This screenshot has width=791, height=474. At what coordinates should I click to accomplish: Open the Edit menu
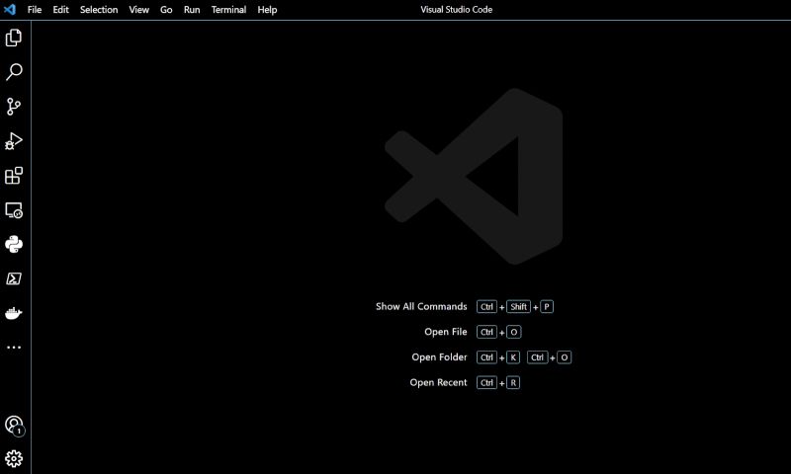click(x=60, y=10)
